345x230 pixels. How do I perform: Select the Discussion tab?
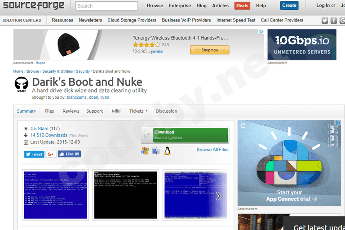(166, 111)
